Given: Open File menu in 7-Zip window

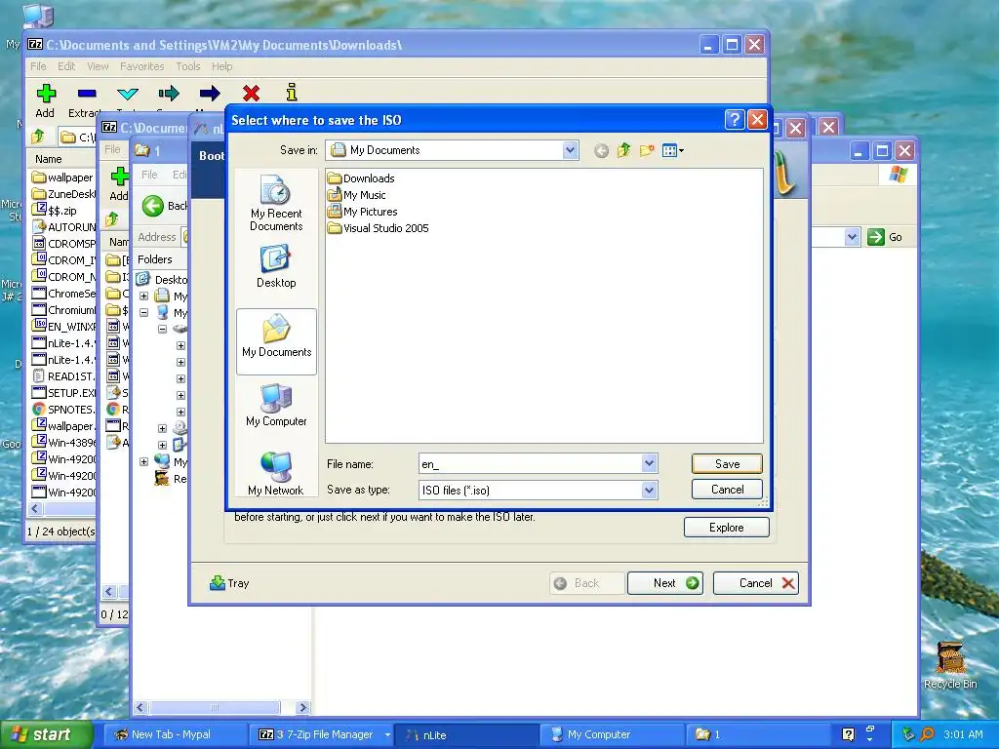Looking at the screenshot, I should (38, 66).
